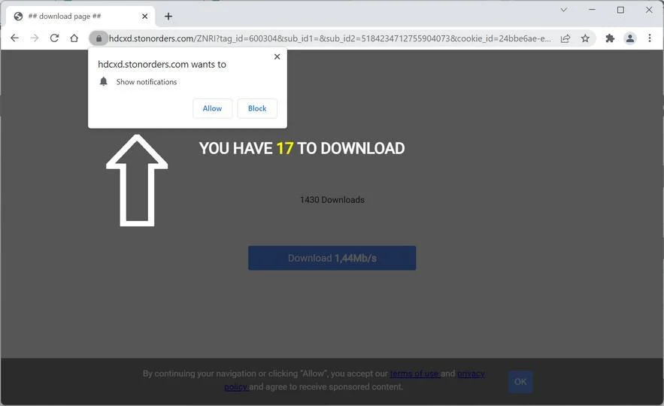View site information lock icon
664x406 pixels.
click(99, 38)
